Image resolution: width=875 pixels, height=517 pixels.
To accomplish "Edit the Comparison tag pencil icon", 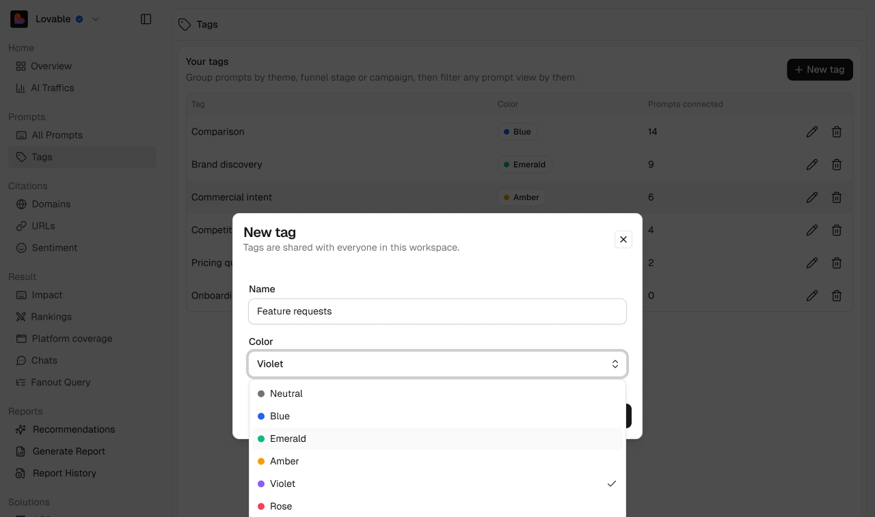I will coord(812,132).
